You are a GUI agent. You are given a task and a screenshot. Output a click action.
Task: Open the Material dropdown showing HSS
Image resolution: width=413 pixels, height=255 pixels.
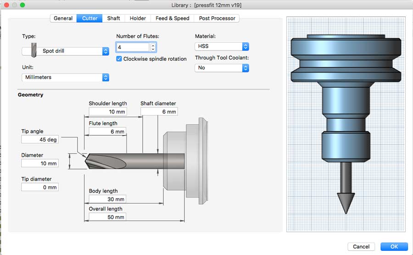(x=222, y=46)
